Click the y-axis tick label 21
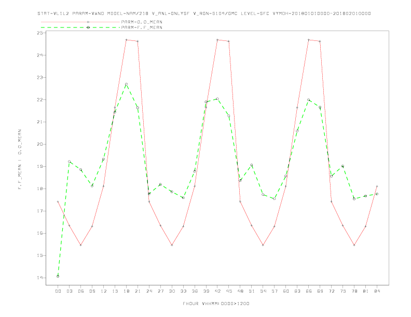 (40, 122)
